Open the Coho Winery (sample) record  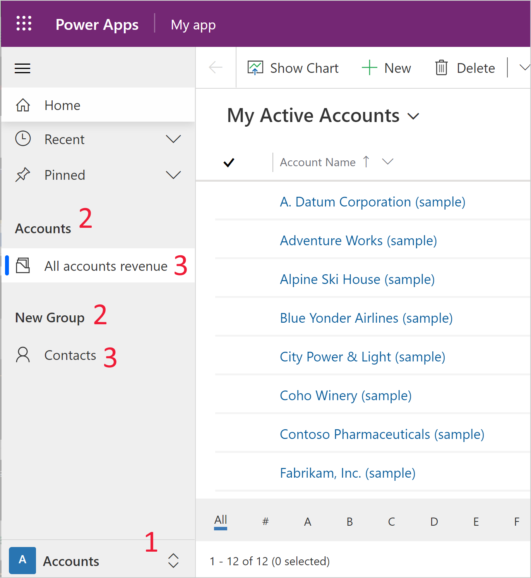tap(345, 395)
